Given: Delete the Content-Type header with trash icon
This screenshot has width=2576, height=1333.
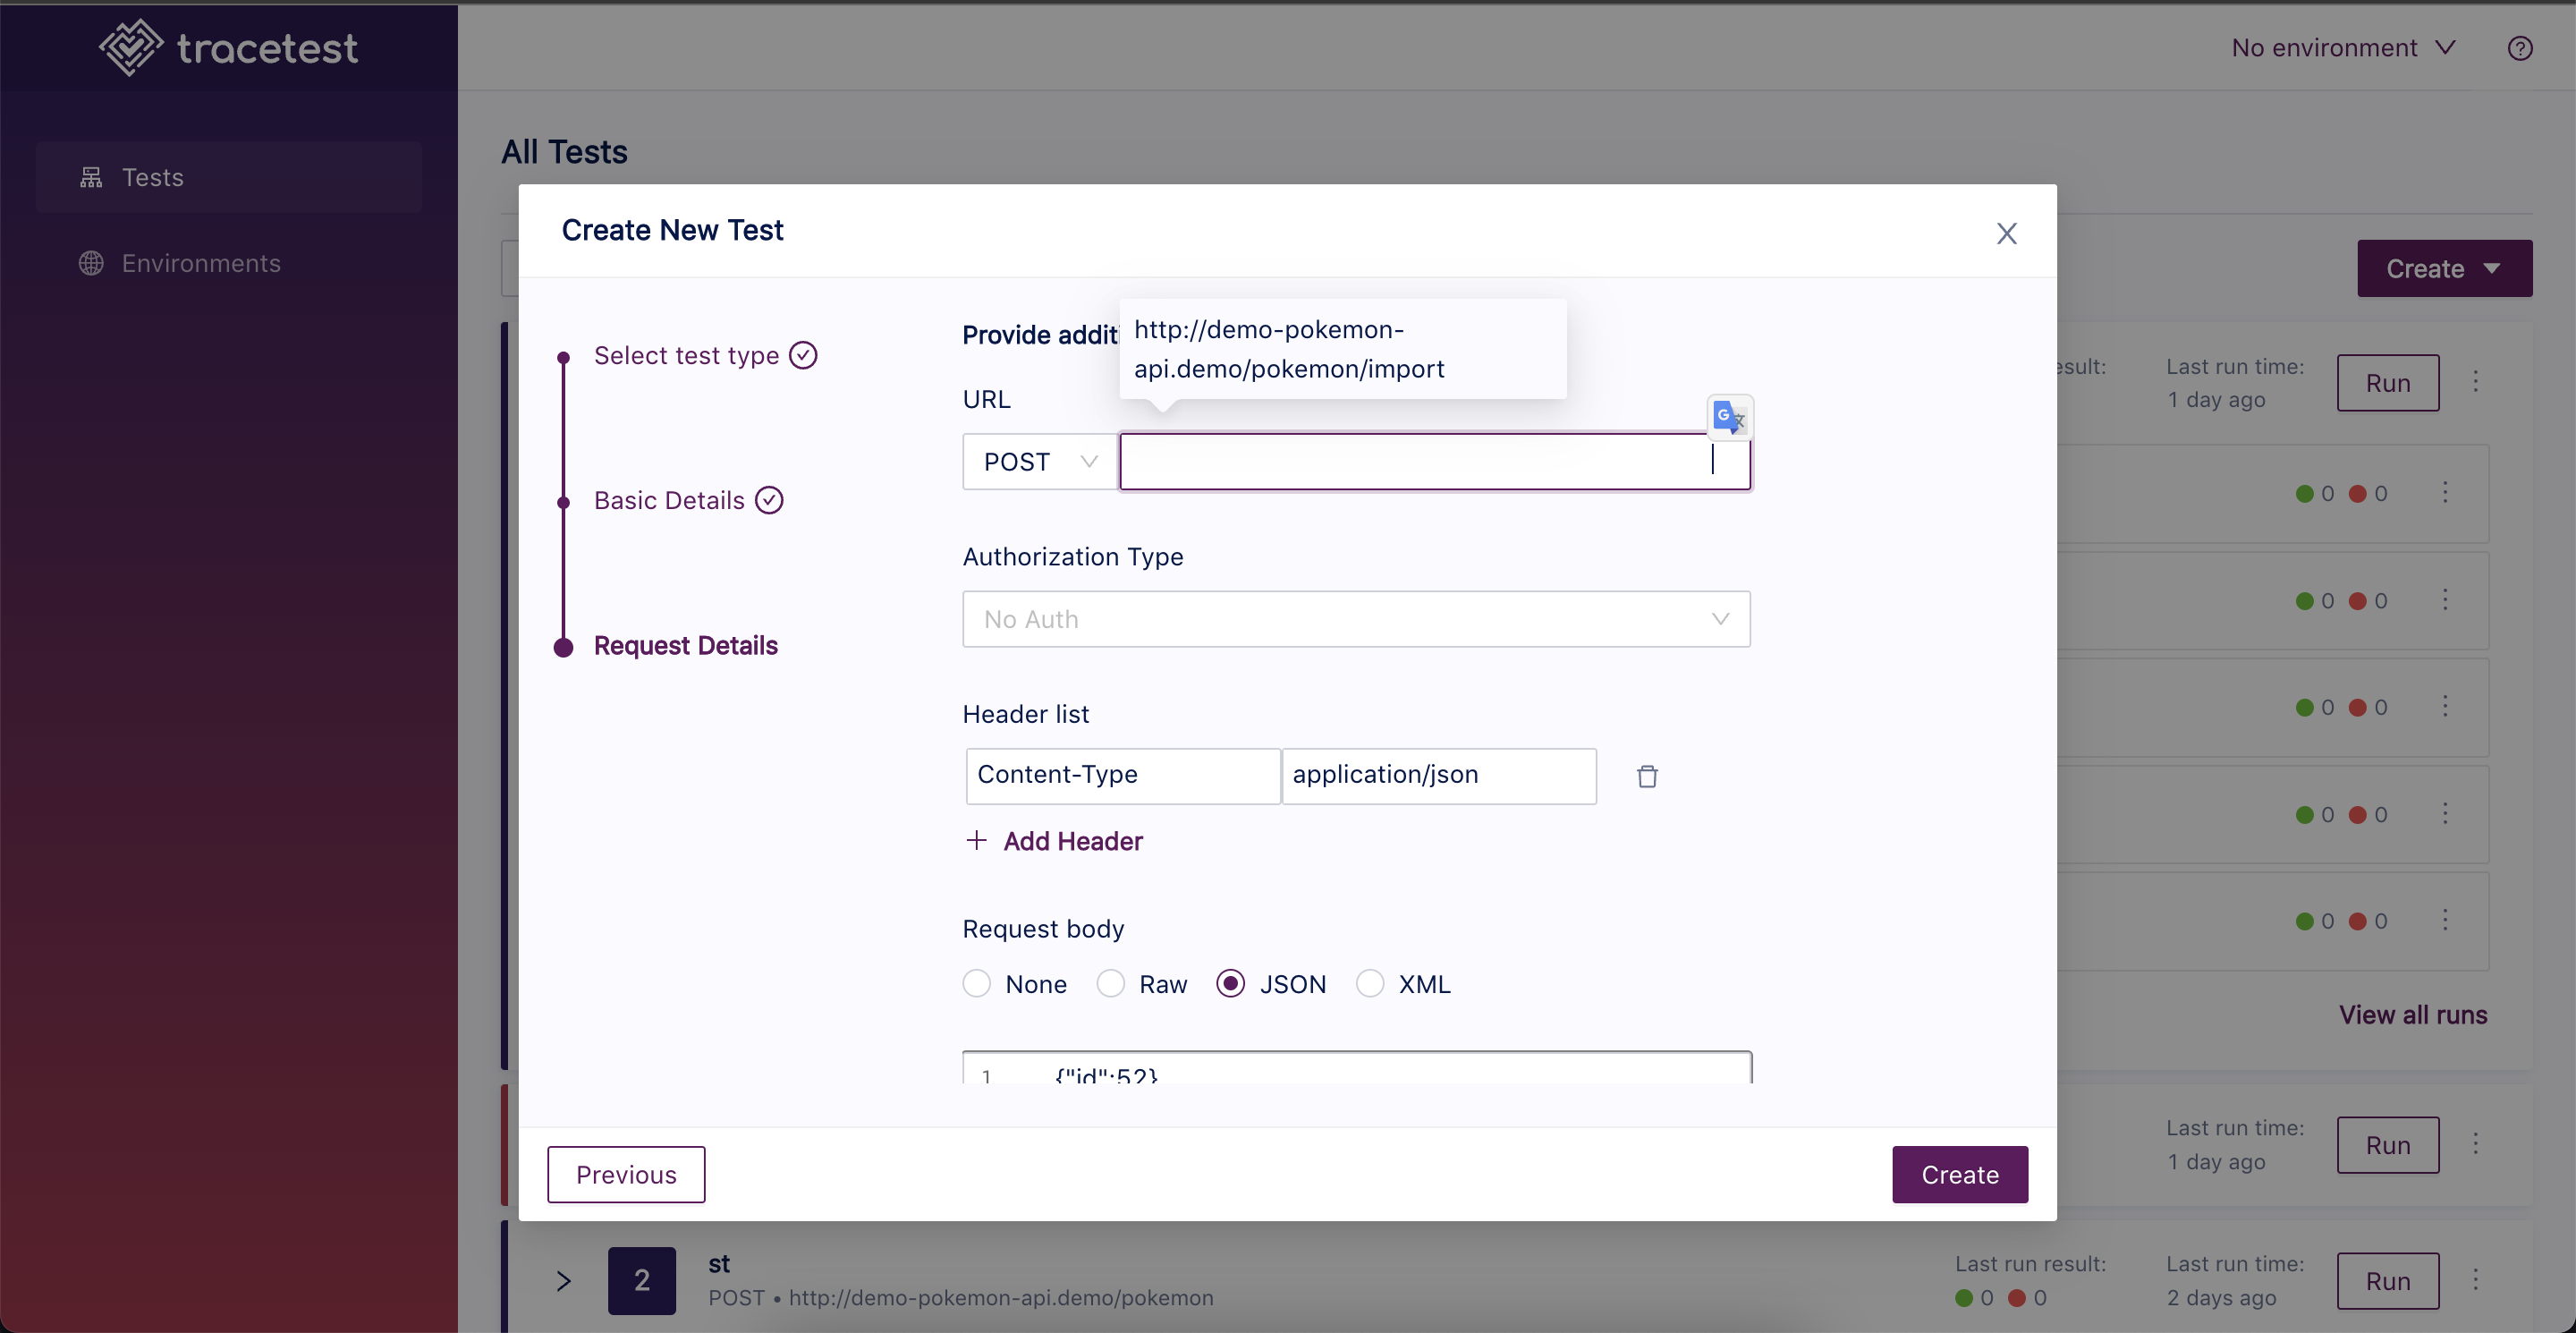Looking at the screenshot, I should pos(1647,776).
